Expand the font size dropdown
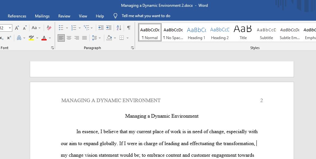316x159 pixels. point(10,28)
